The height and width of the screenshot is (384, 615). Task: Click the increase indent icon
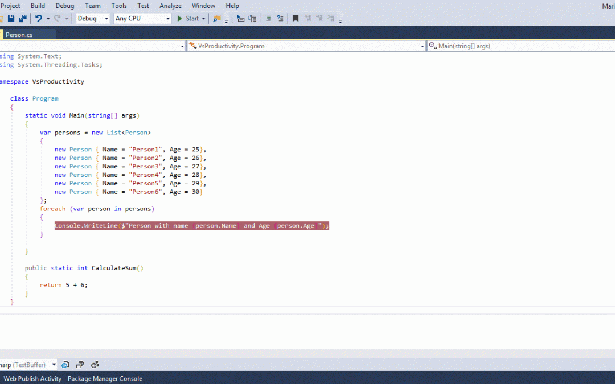pos(252,19)
